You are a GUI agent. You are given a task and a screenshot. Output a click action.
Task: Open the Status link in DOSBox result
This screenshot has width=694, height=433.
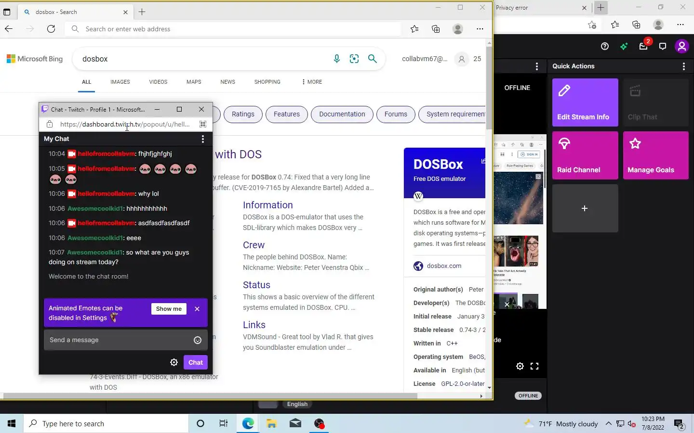[256, 285]
